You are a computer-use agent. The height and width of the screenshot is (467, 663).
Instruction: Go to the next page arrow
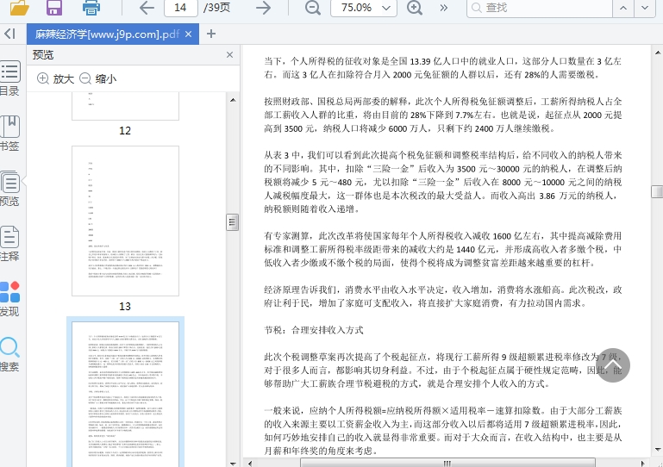pos(263,8)
